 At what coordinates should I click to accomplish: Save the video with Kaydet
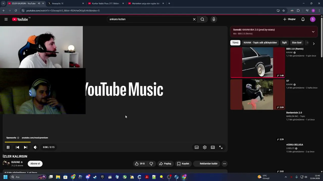(x=183, y=164)
